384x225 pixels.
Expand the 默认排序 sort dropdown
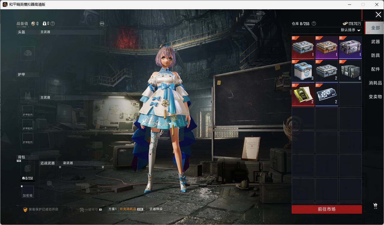(x=350, y=30)
